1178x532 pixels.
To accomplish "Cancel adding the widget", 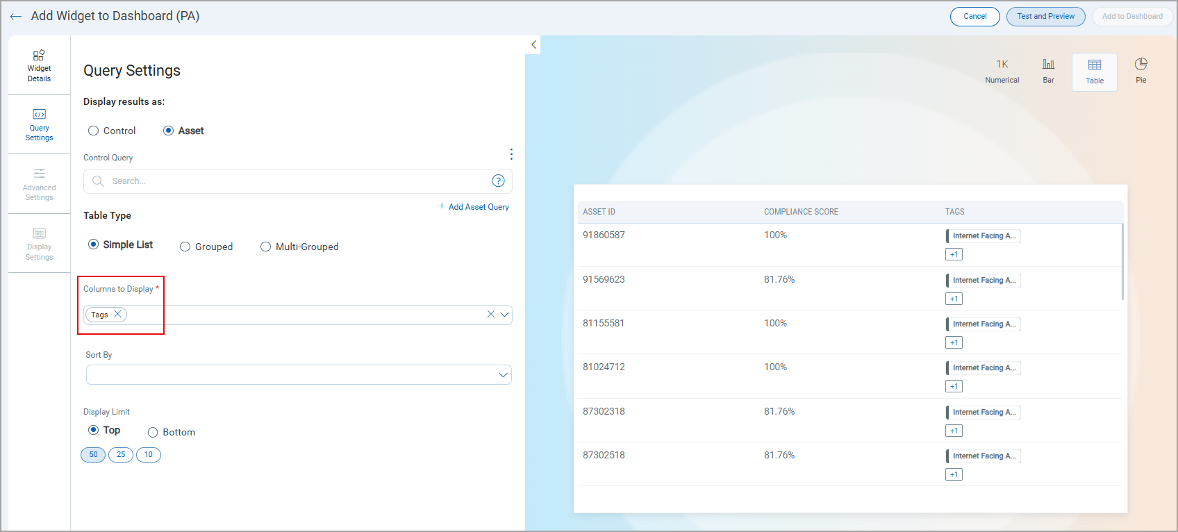I will 975,16.
